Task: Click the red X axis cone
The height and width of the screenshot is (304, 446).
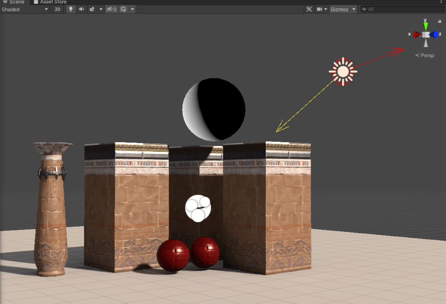Action: 417,35
